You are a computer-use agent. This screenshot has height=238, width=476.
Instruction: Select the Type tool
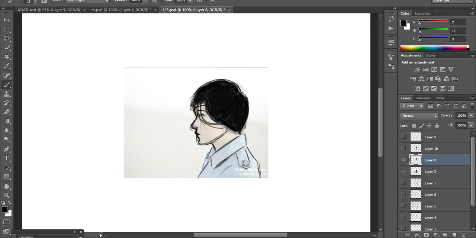coord(7,158)
